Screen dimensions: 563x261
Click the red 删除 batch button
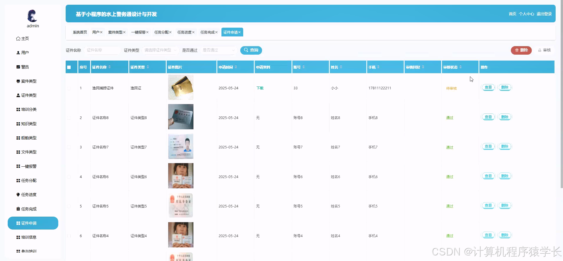click(x=521, y=50)
